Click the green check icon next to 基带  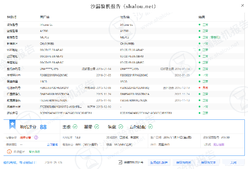coord(97,127)
